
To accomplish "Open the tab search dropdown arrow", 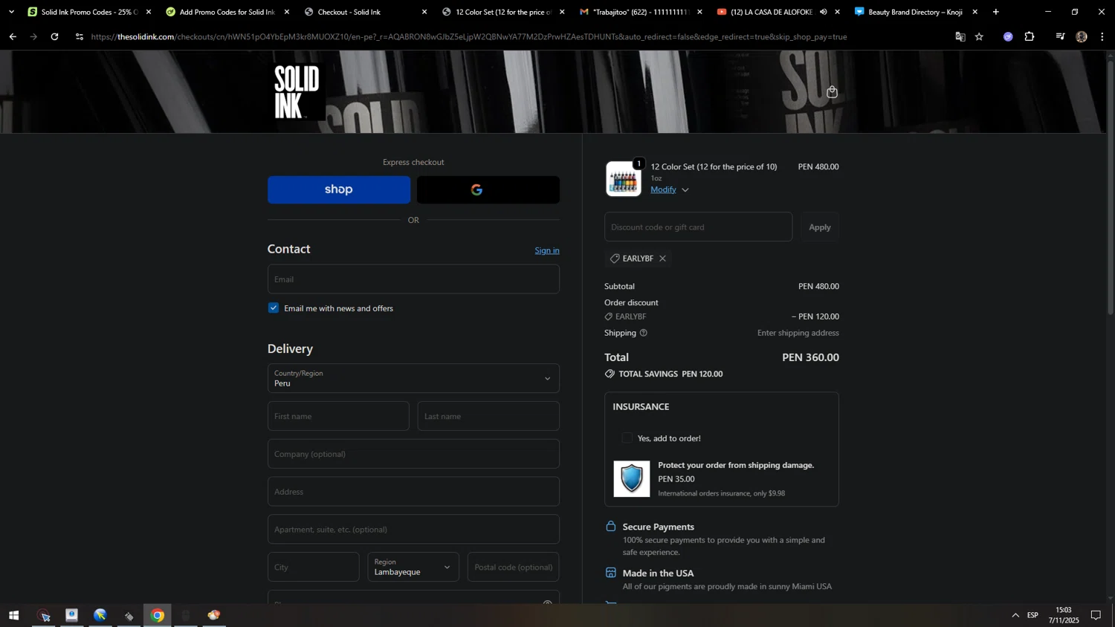I will pos(11,12).
